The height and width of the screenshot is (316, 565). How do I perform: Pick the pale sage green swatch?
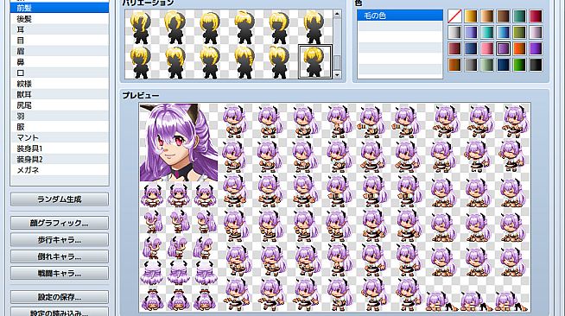[x=487, y=65]
